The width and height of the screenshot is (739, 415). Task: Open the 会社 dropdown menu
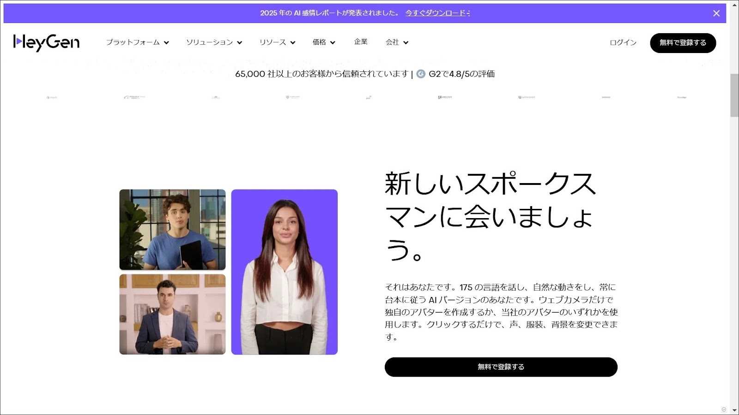click(397, 42)
